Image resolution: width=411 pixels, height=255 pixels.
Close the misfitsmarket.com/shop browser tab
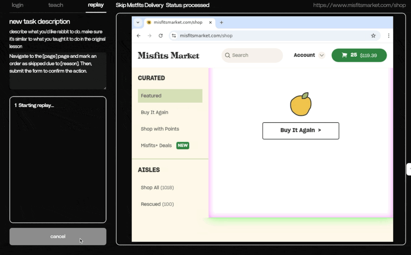point(210,22)
